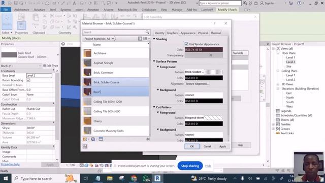Select the Architrave material thumbnail
This screenshot has width=325, height=183.
point(87,53)
